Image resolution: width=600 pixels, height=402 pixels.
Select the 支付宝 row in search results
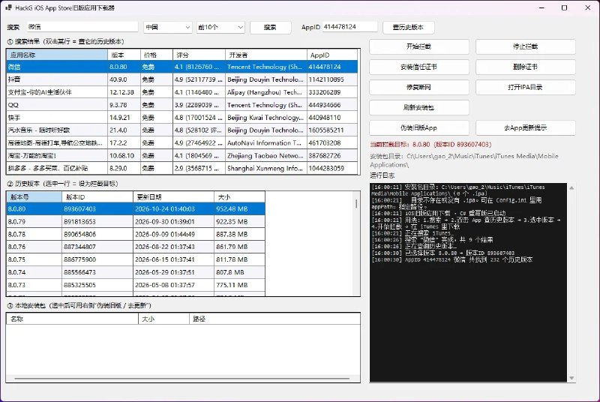(182, 92)
